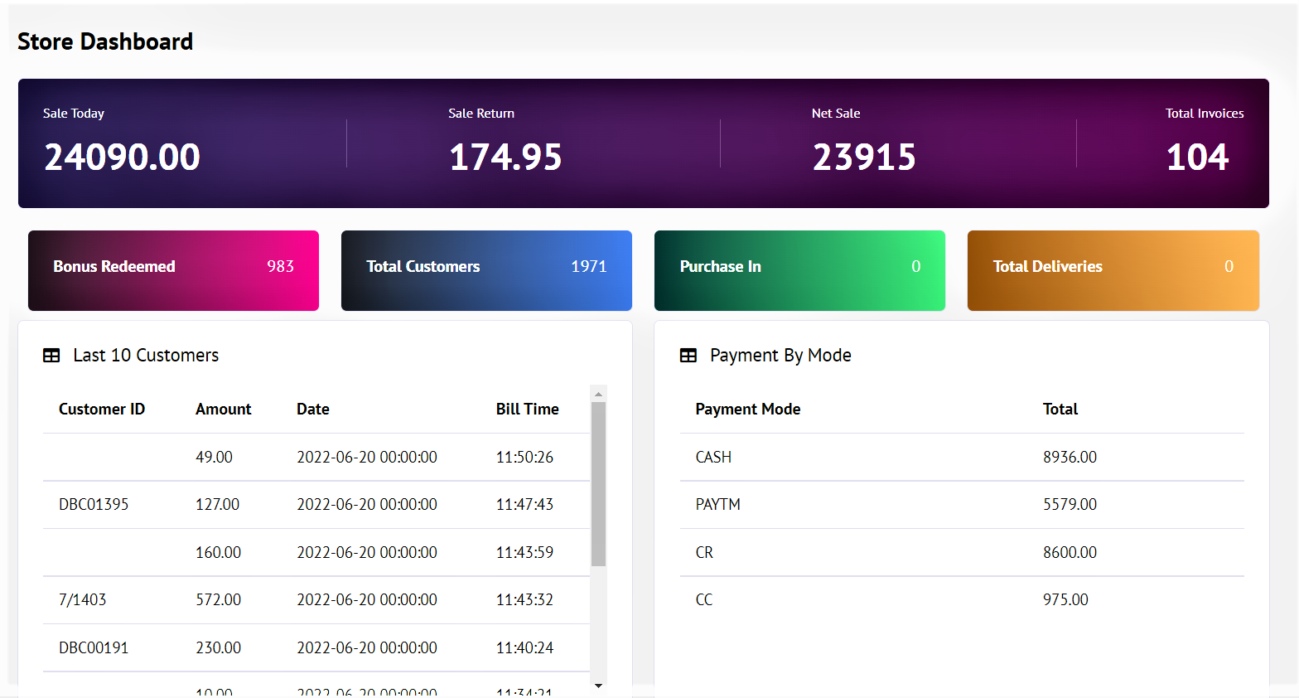
Task: Select customer ID DBC01395
Action: click(94, 504)
